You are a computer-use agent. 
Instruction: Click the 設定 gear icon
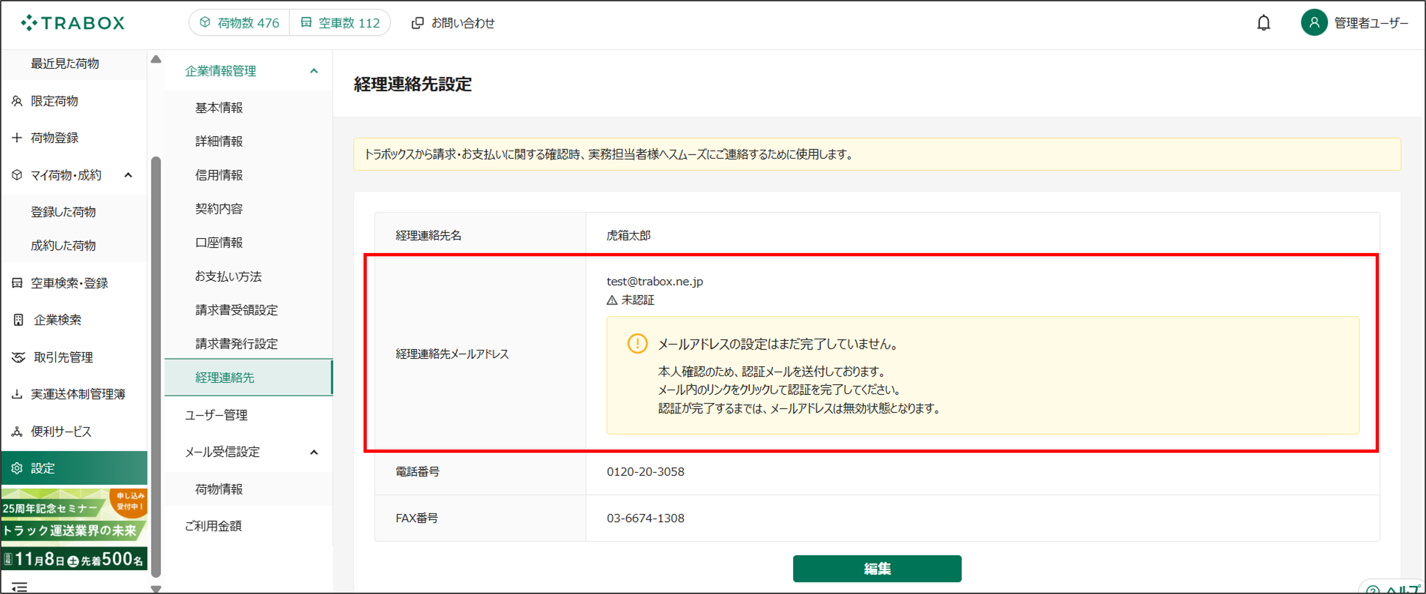pyautogui.click(x=17, y=468)
